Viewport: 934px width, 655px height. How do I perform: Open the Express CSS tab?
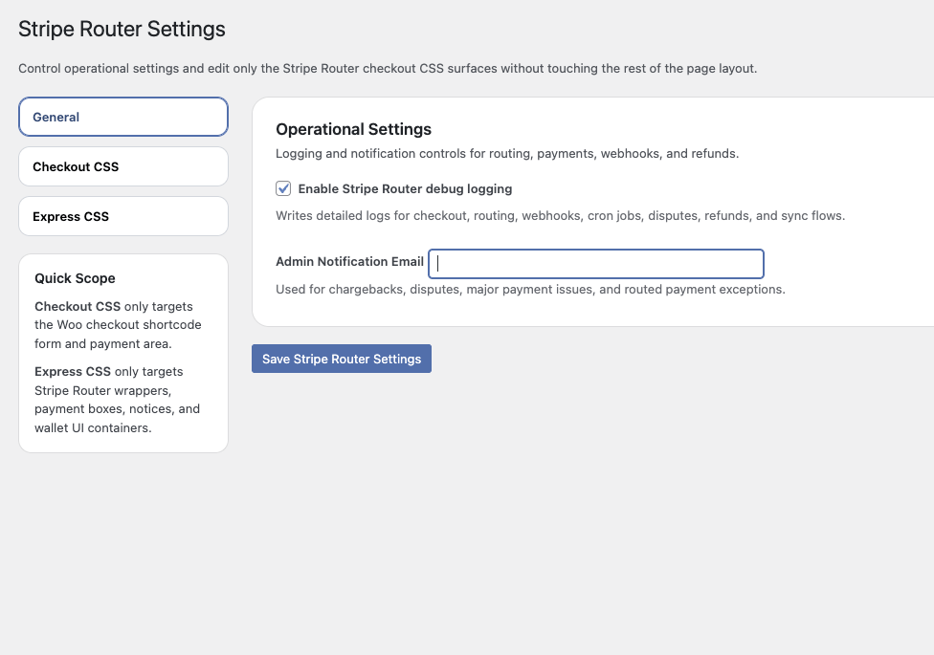[x=122, y=216]
